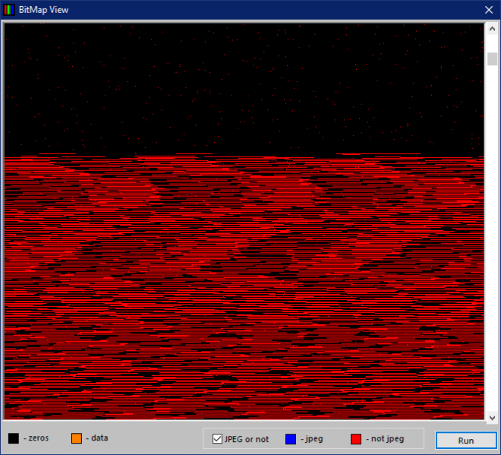Click the vertical scrollbar thumb
The height and width of the screenshot is (455, 501).
tap(492, 58)
